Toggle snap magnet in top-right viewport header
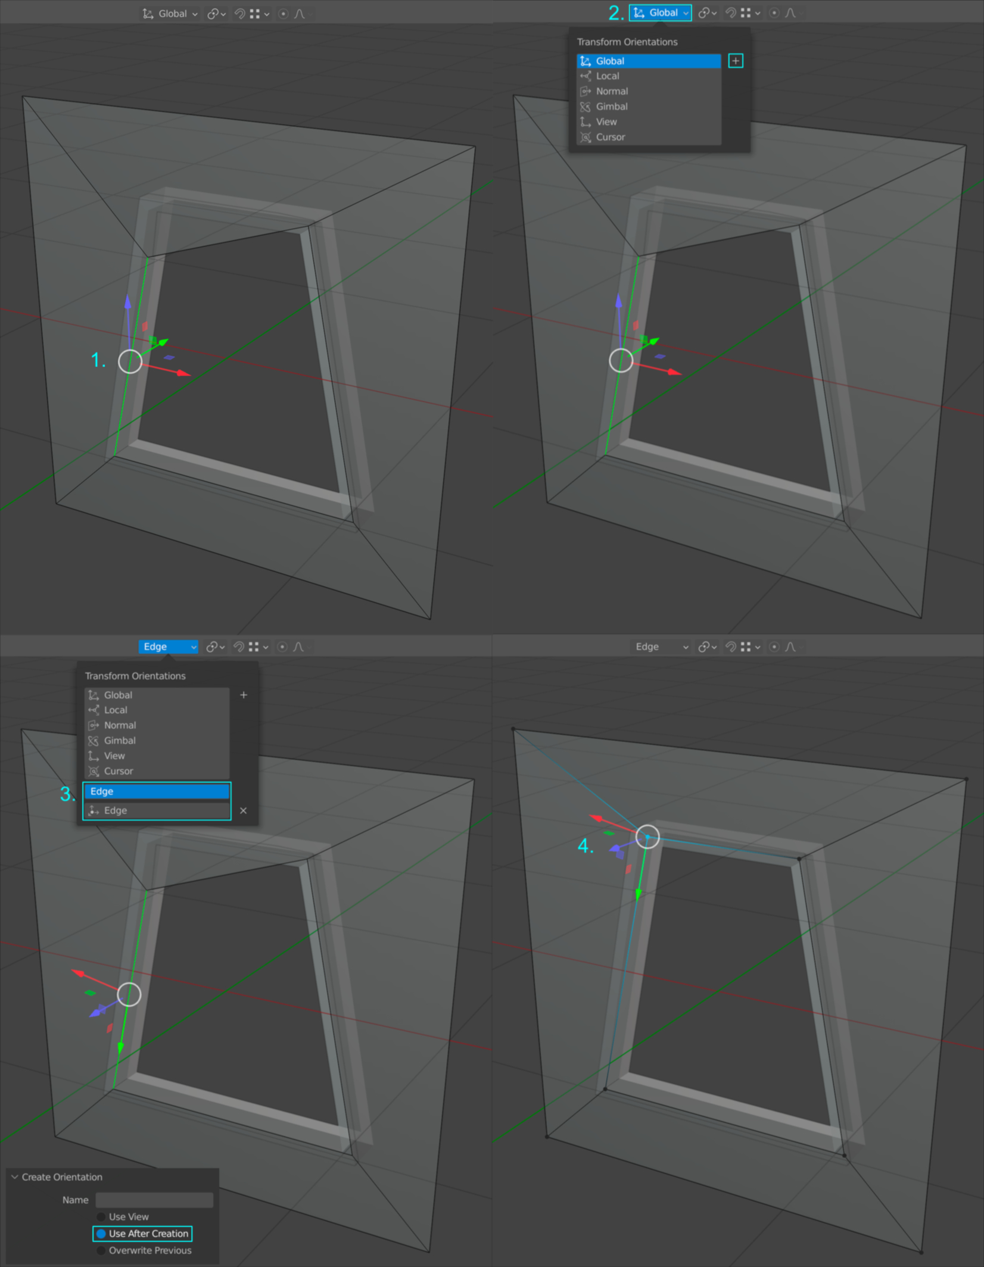 click(x=731, y=13)
